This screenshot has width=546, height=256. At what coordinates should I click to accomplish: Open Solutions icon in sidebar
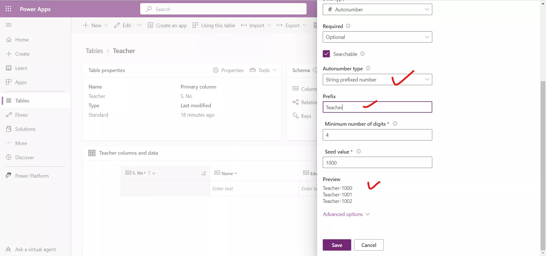point(9,129)
